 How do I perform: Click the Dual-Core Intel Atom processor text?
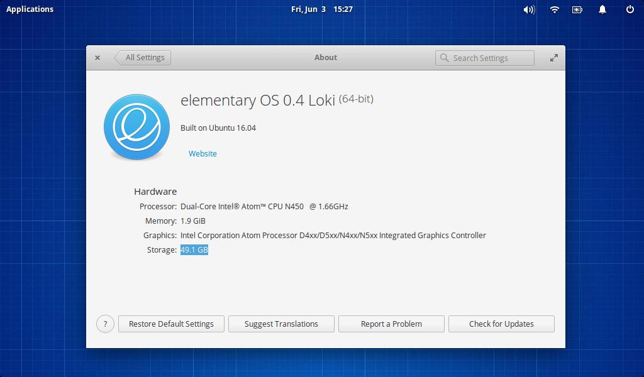[264, 206]
